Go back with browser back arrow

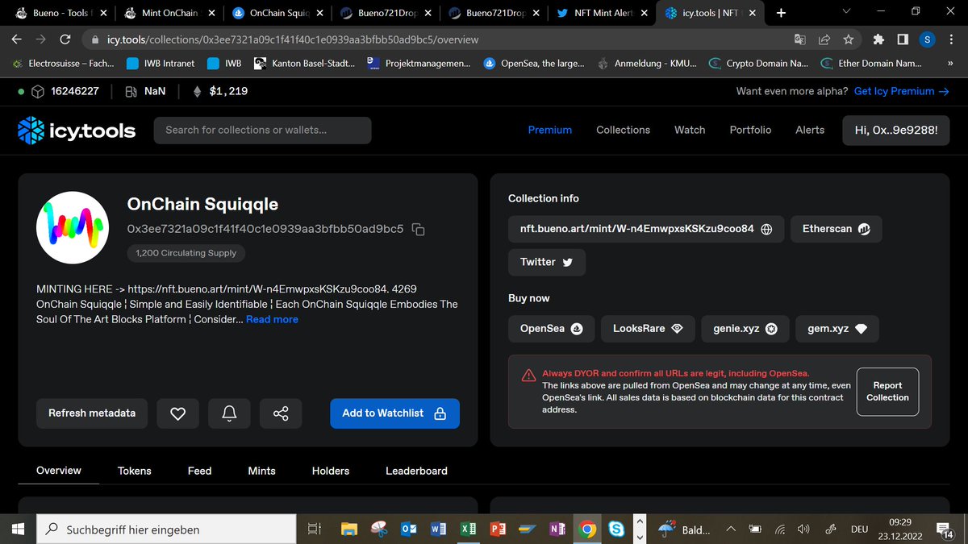(18, 39)
